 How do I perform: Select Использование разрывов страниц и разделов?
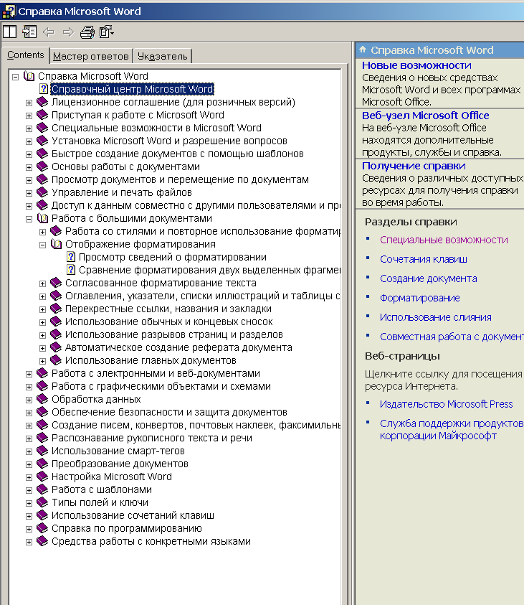click(x=173, y=334)
